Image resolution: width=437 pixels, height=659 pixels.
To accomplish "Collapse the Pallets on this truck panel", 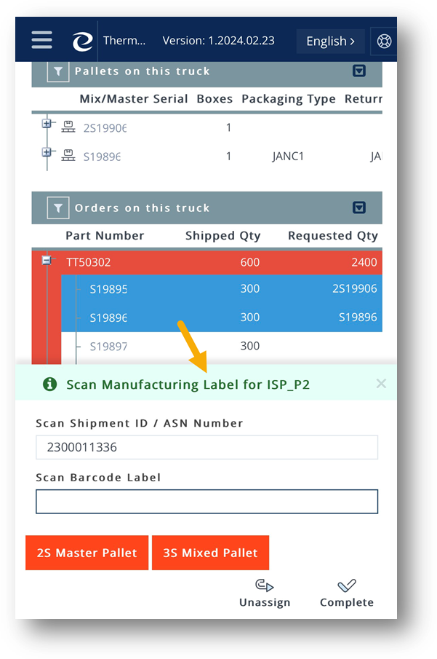I will pyautogui.click(x=358, y=71).
